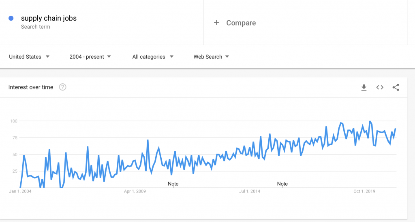Open the embed code icon

[380, 87]
